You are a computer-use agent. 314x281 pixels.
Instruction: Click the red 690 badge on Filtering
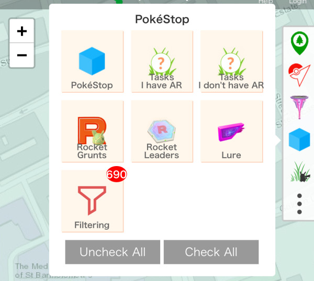coord(117,174)
